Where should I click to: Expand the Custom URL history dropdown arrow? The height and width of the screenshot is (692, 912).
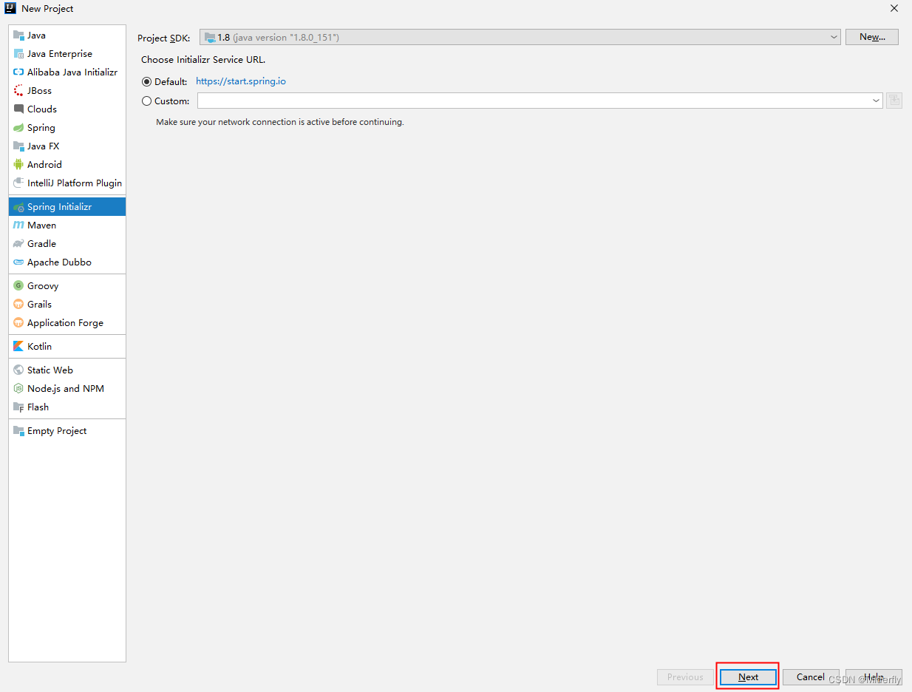click(x=876, y=101)
